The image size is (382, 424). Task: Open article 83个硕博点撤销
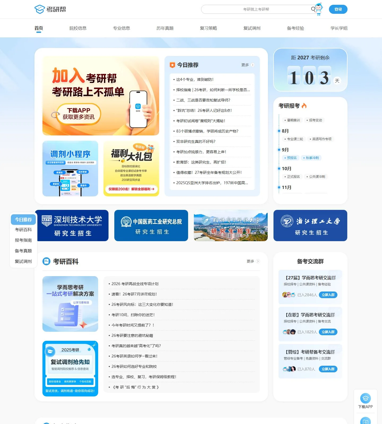(207, 131)
